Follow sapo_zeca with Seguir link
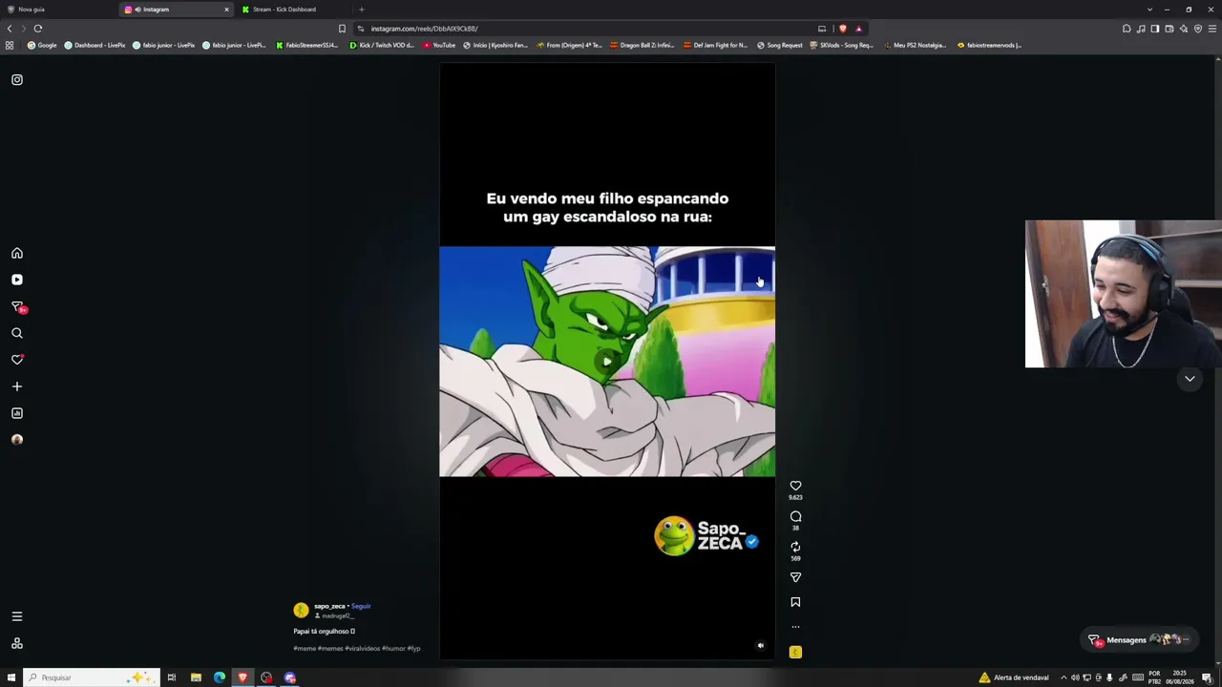1222x687 pixels. [x=361, y=606]
